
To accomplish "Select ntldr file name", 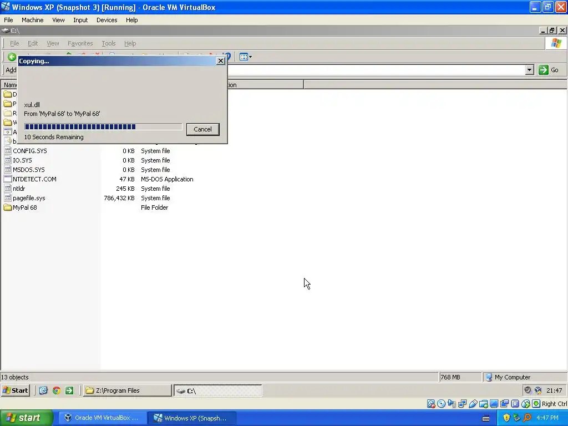I will point(19,189).
